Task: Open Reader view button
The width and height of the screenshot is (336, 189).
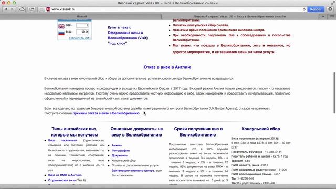Action: [316, 9]
